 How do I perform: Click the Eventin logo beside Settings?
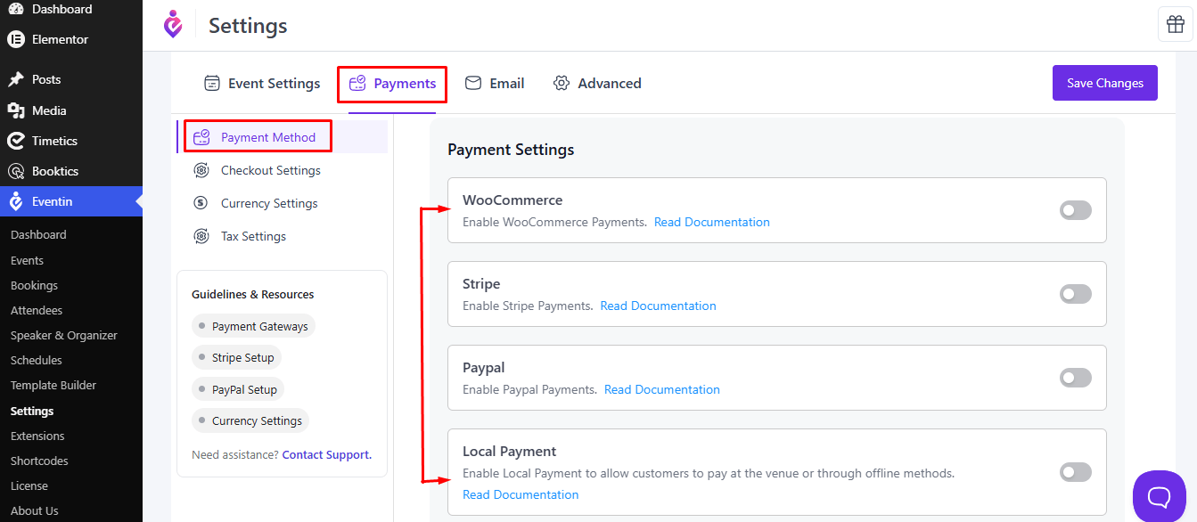click(173, 24)
